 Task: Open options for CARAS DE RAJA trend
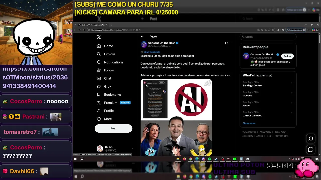[x=292, y=113]
